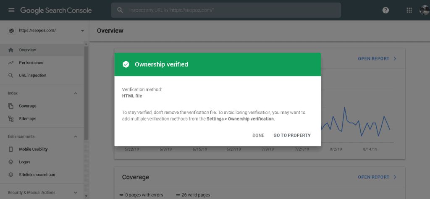Collapse the Index section
430x199 pixels.
76,93
